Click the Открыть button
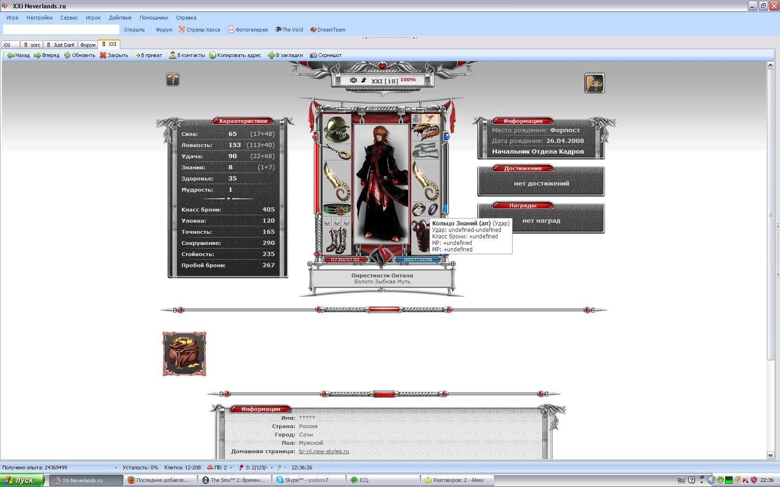This screenshot has width=780, height=487. point(134,30)
